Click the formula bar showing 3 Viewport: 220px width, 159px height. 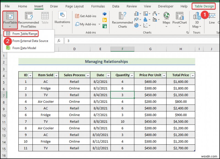click(142, 41)
